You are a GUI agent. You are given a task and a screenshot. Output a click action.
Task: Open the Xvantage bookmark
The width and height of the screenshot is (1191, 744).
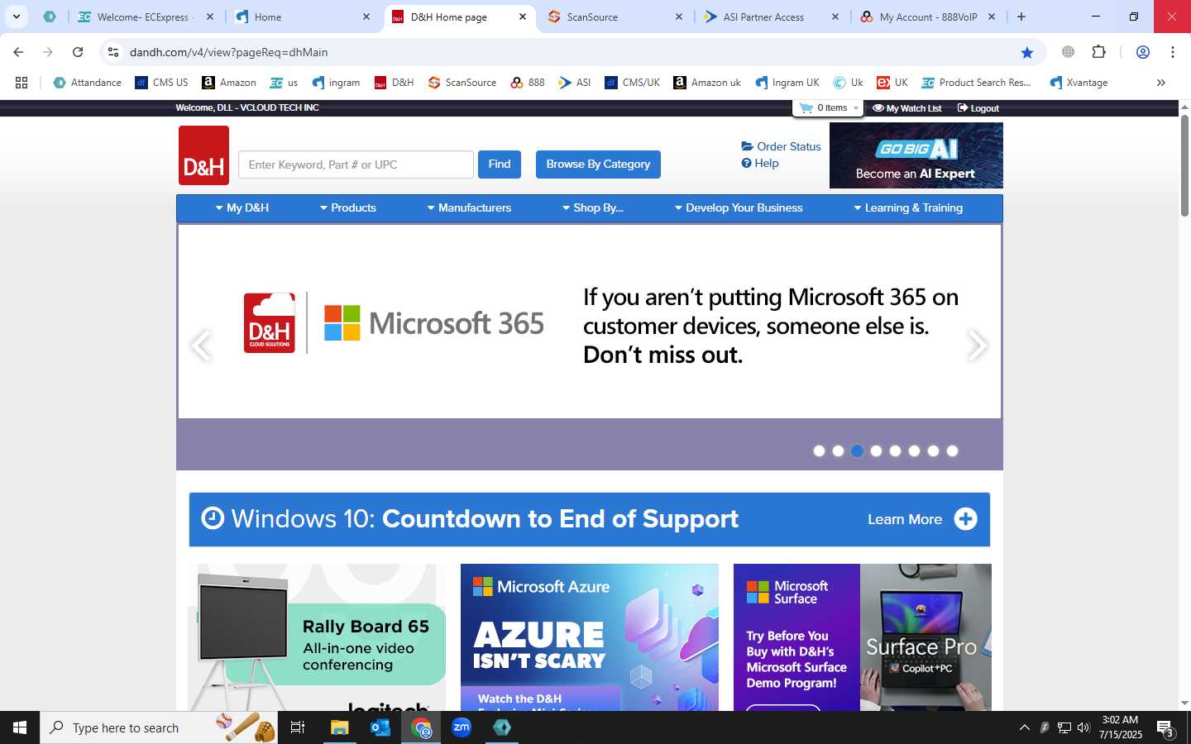click(x=1079, y=83)
